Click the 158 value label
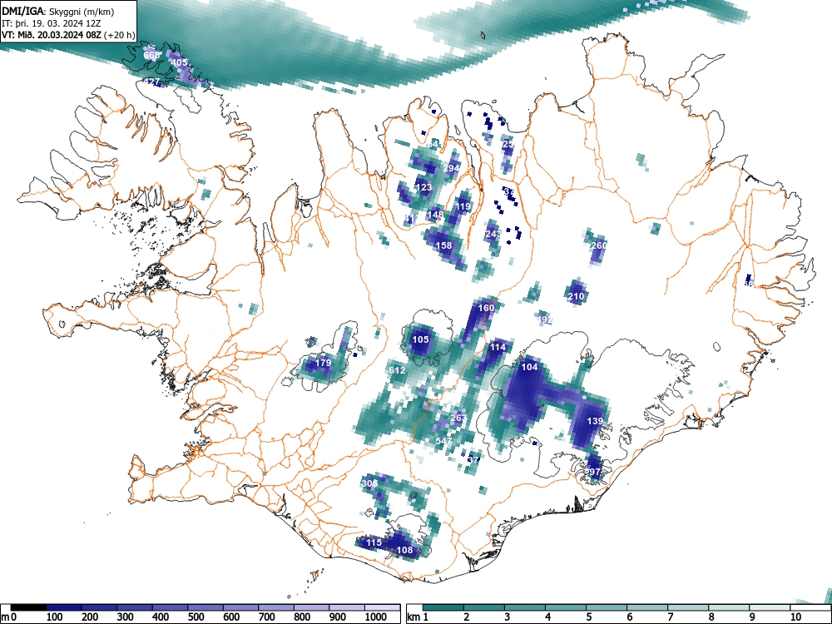 click(x=443, y=245)
